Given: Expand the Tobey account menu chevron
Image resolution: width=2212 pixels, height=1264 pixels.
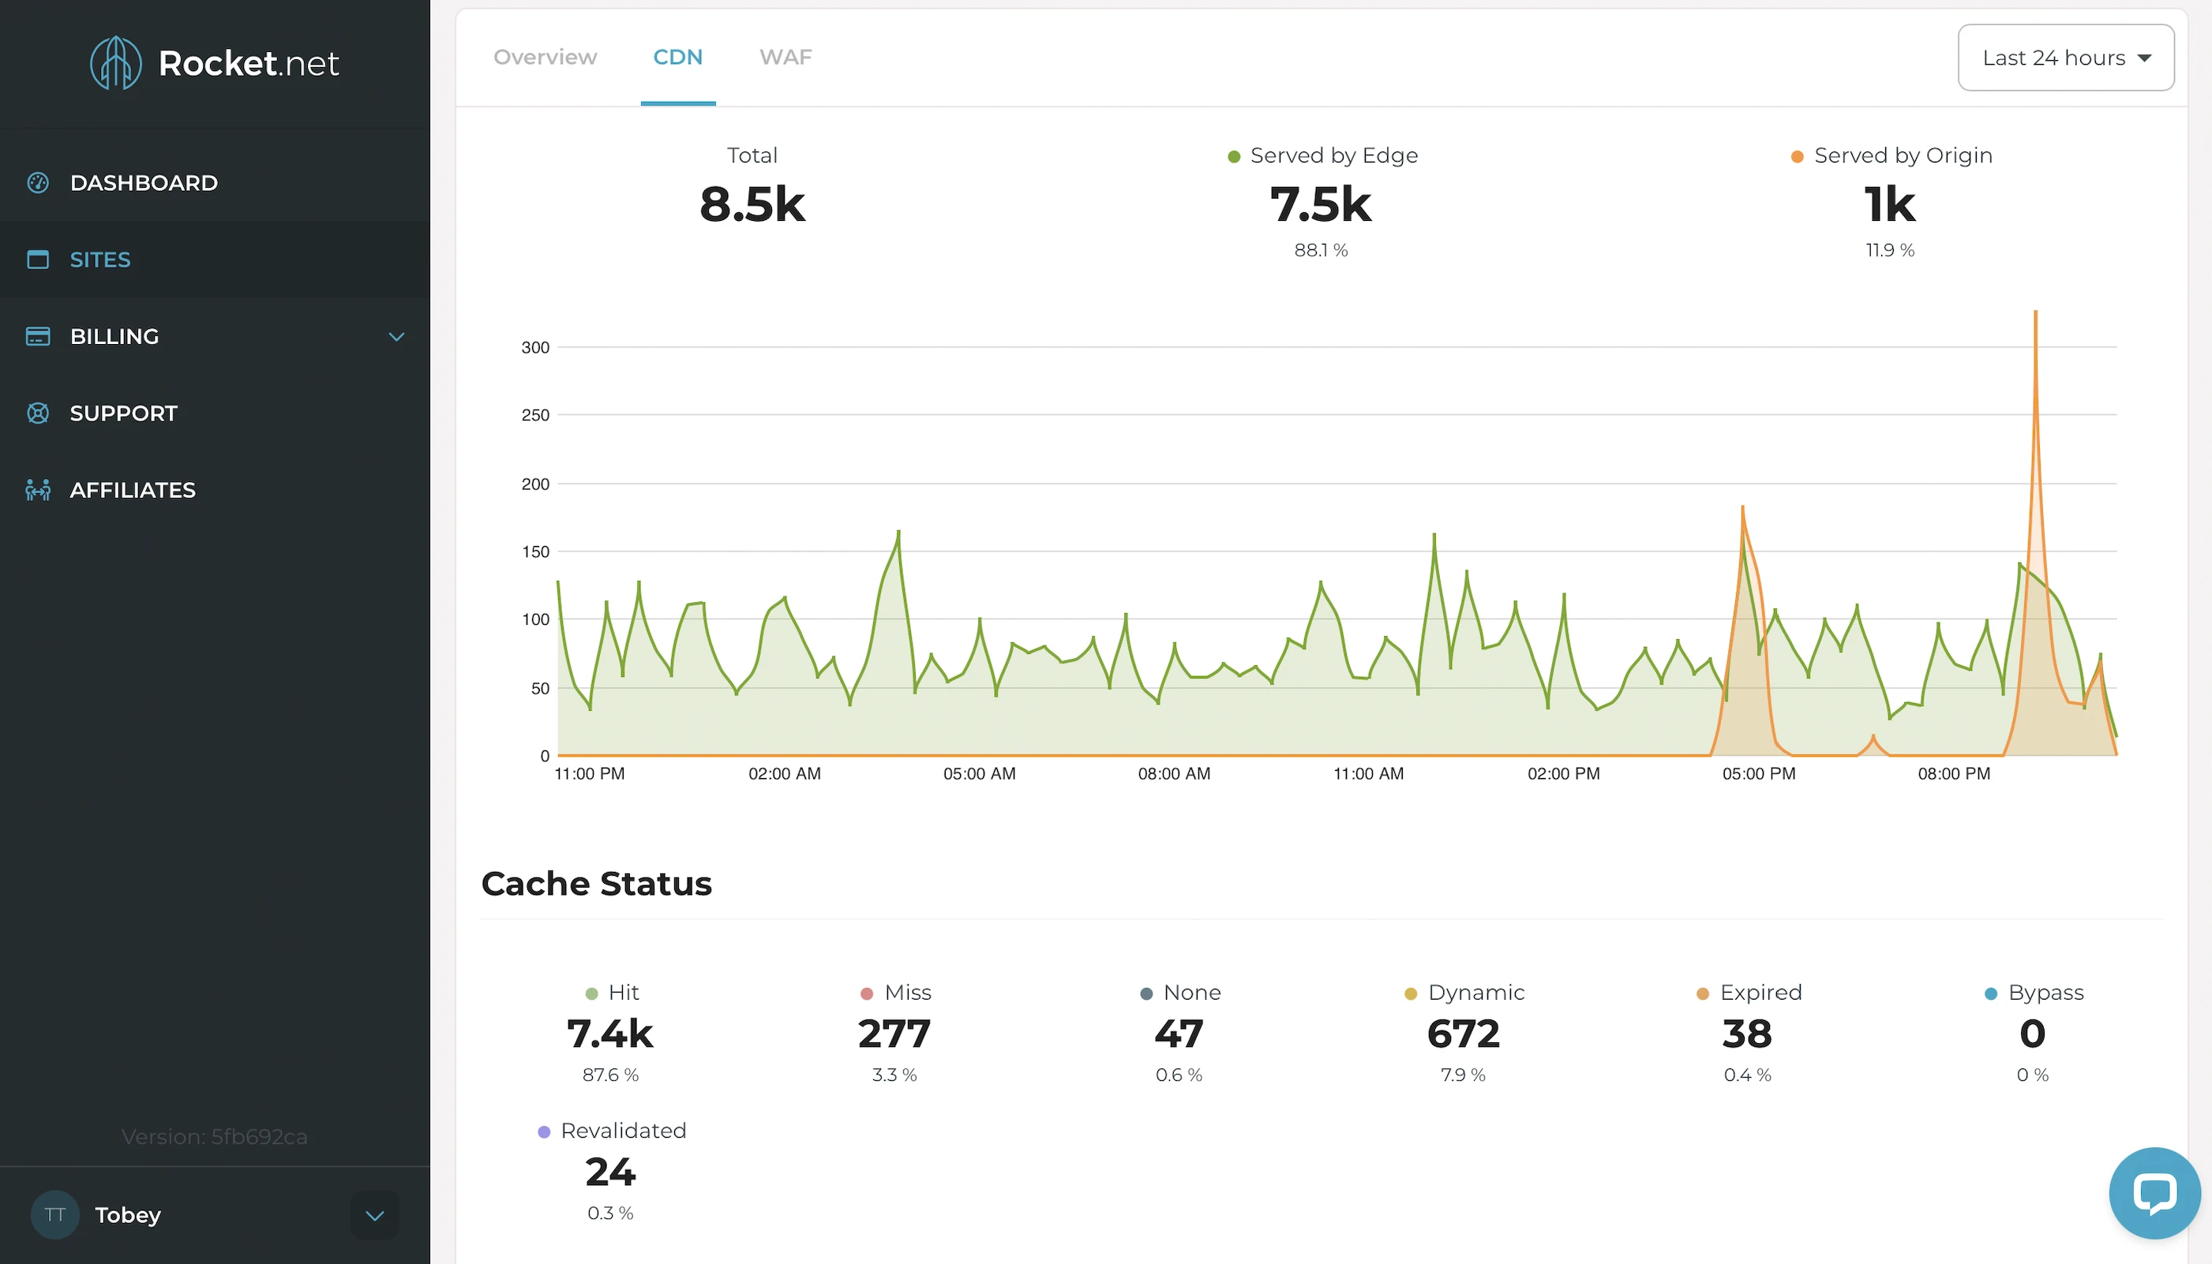Looking at the screenshot, I should point(375,1215).
